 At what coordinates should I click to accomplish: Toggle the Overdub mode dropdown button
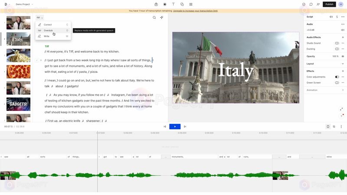(x=39, y=17)
